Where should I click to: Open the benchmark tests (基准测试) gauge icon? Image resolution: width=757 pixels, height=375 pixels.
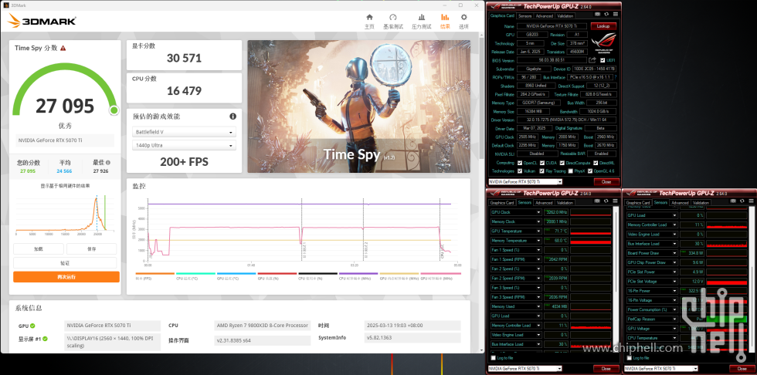(x=393, y=17)
